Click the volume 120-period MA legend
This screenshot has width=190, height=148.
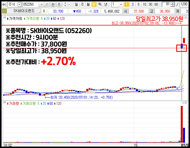58,103
